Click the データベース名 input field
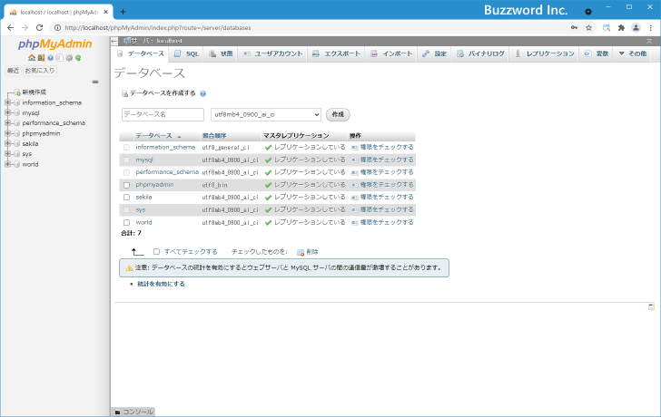Viewport: 661px width, 417px height. coord(163,114)
